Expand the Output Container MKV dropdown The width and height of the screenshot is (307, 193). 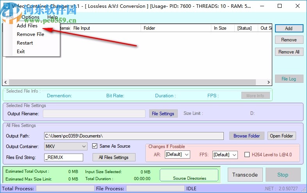[x=66, y=147]
